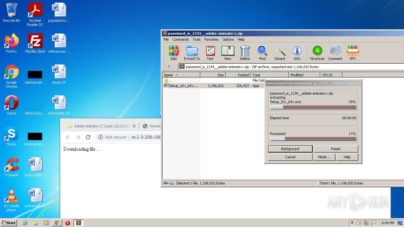Sort file list by Size column
Viewport: 404px width, 227px height.
pyautogui.click(x=213, y=75)
